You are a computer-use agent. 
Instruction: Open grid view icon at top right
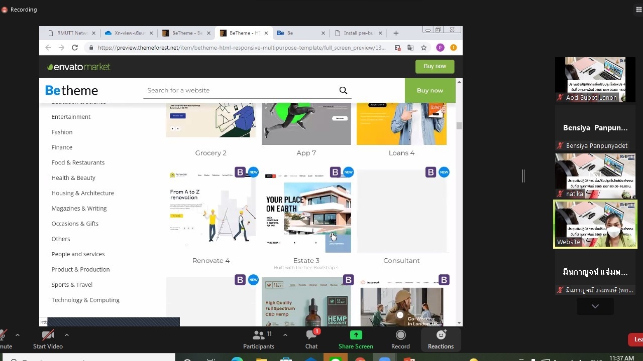639,10
